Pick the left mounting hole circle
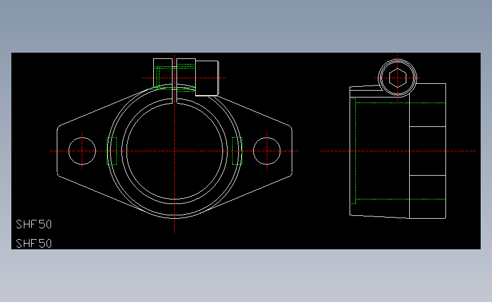The image size is (492, 302). (x=82, y=151)
